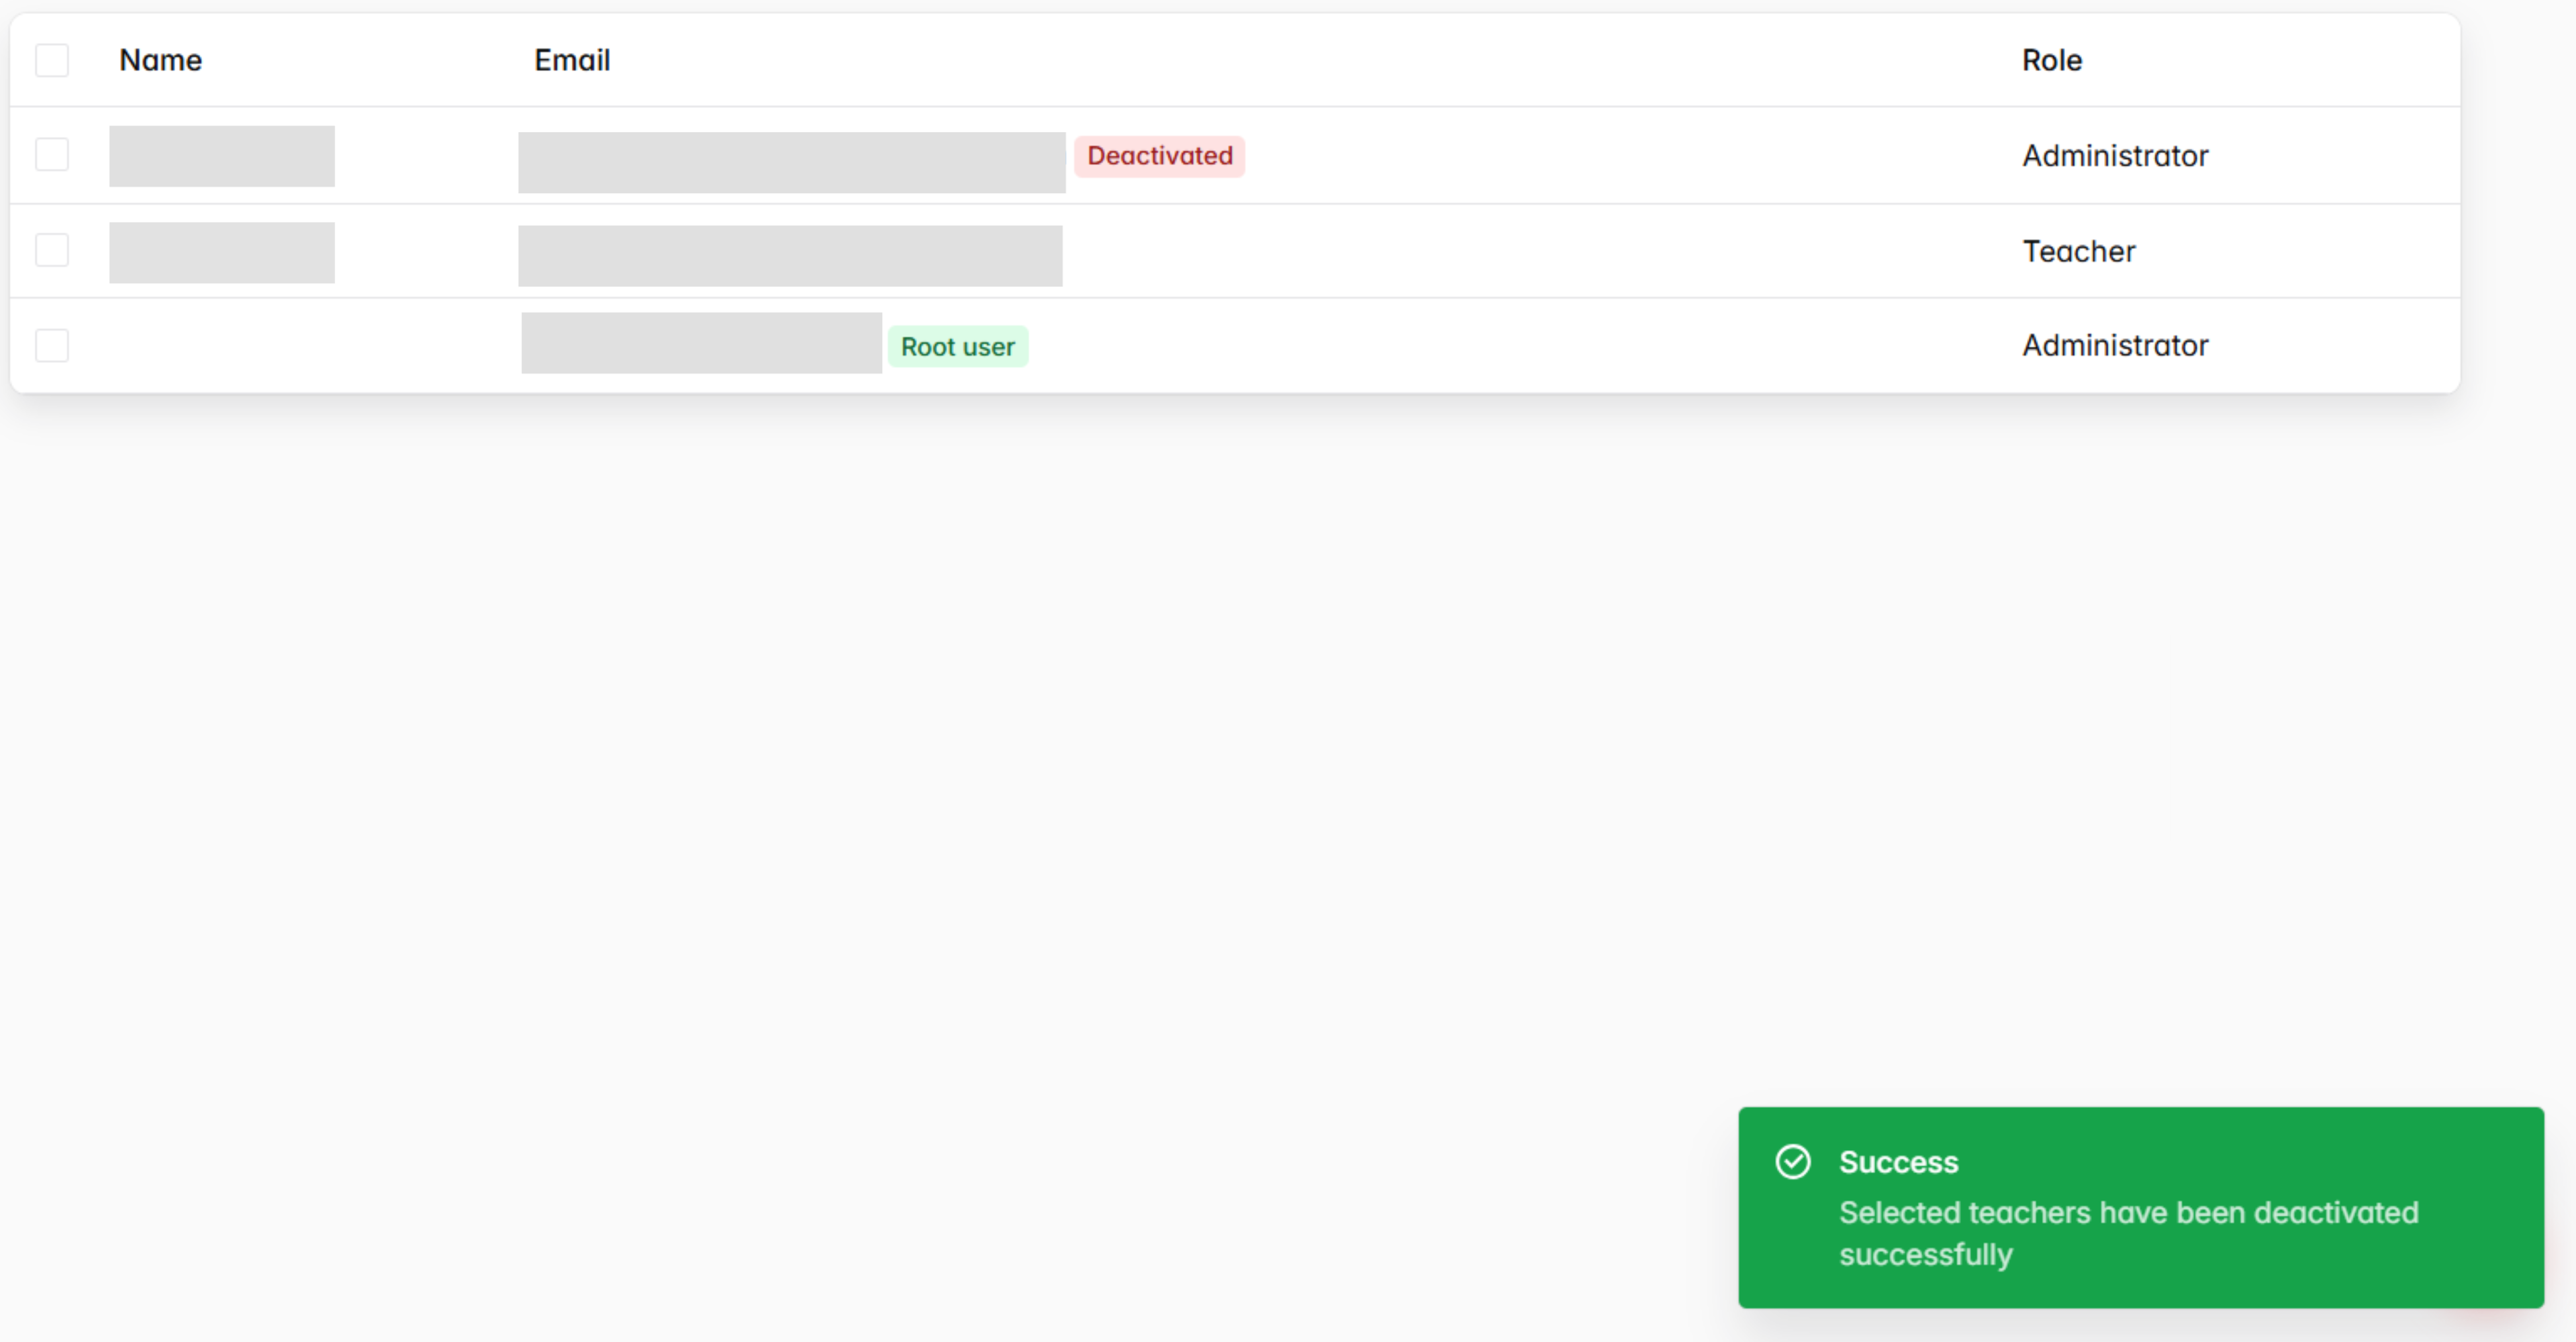
Task: Click the deactivation success message text
Action: click(2128, 1234)
